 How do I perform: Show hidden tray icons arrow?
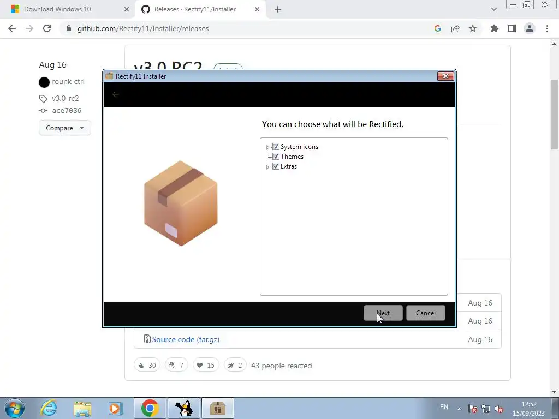(x=459, y=409)
